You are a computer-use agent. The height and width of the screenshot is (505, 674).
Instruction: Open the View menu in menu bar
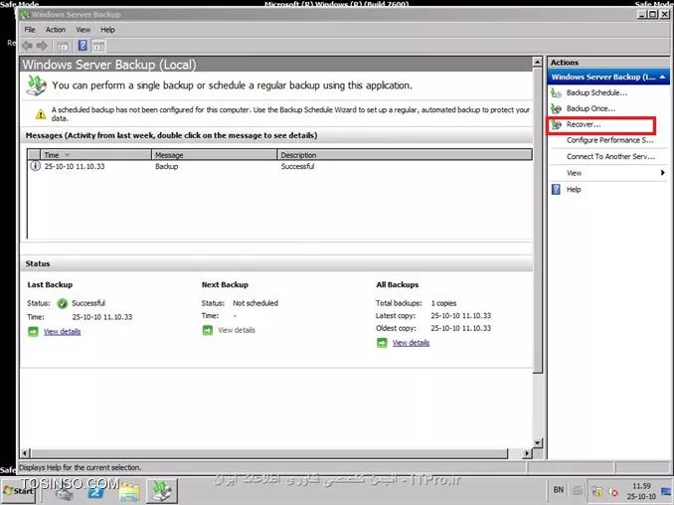(83, 30)
